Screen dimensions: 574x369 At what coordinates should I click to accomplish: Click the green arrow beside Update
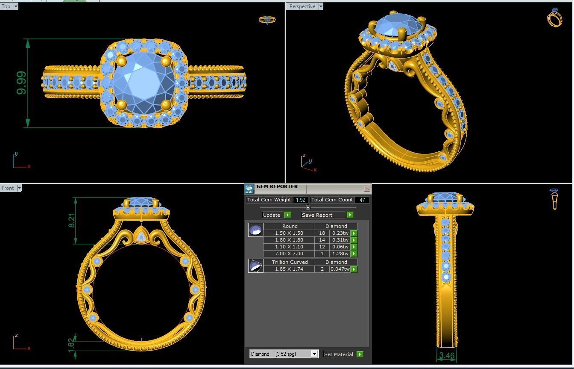pos(287,215)
